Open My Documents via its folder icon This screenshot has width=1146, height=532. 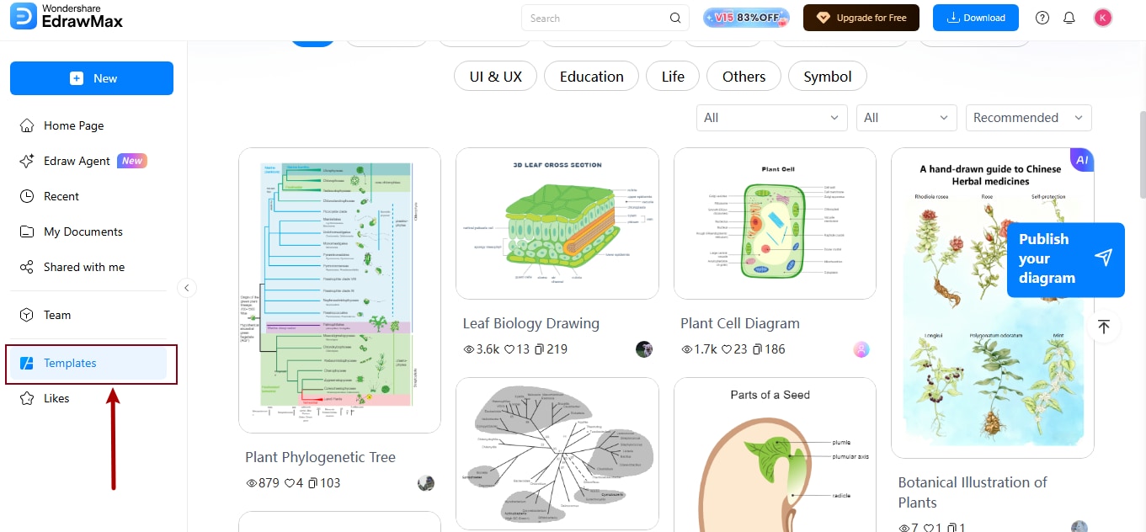point(27,231)
